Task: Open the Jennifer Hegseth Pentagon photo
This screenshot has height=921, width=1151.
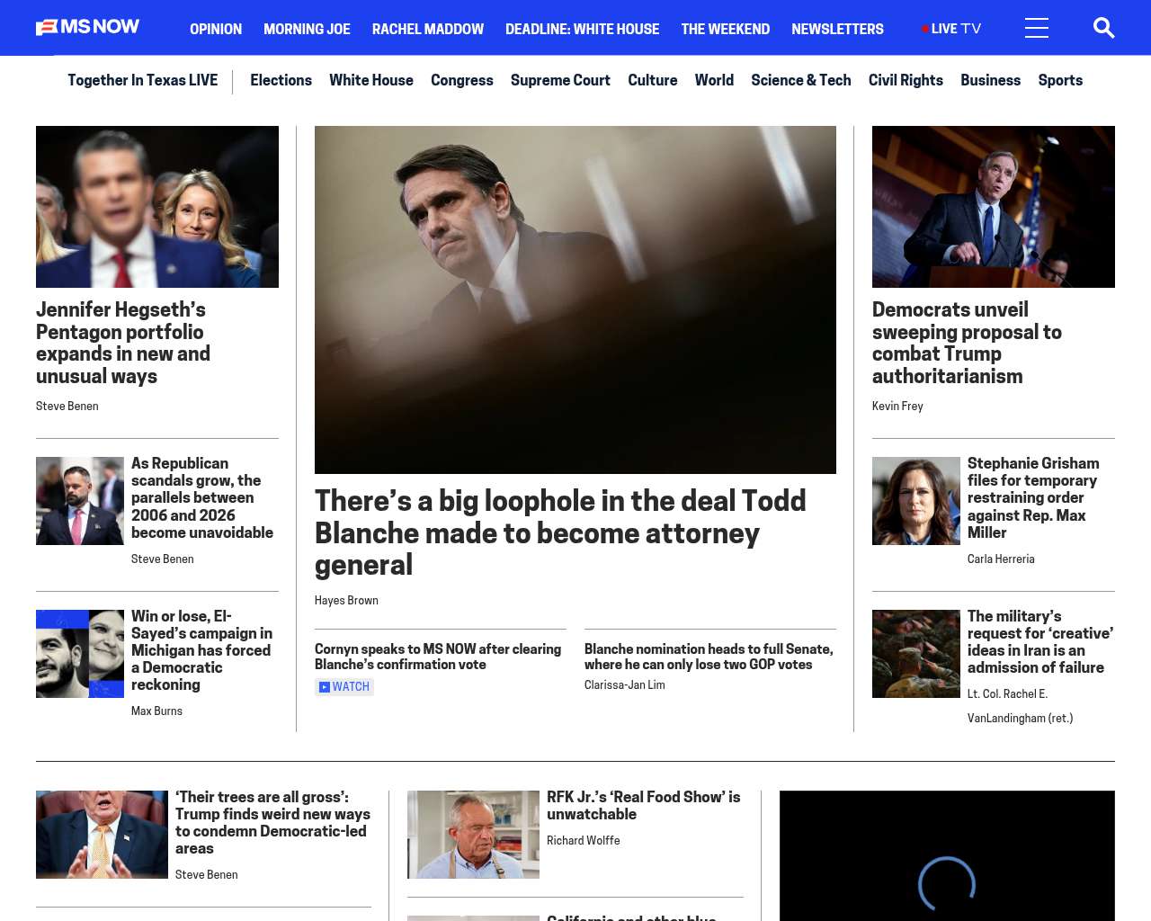Action: [157, 207]
